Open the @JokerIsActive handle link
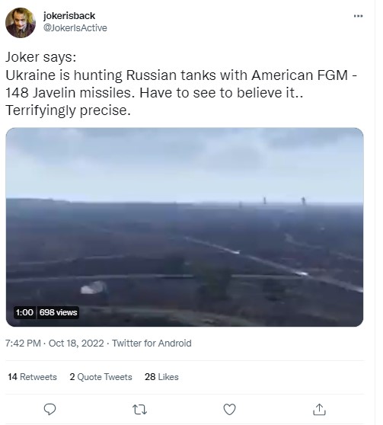Viewport: 383px width, 425px height. [75, 28]
